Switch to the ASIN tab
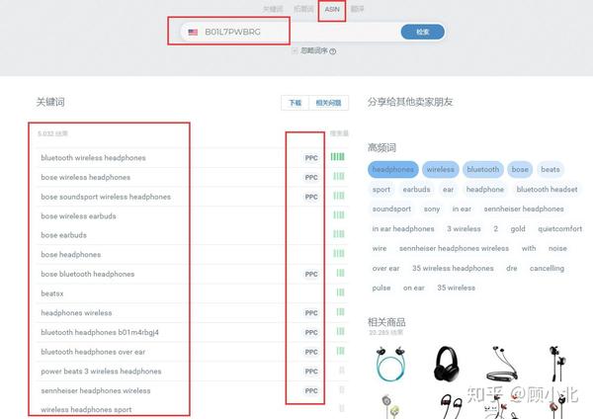The height and width of the screenshot is (419, 593). (x=332, y=9)
